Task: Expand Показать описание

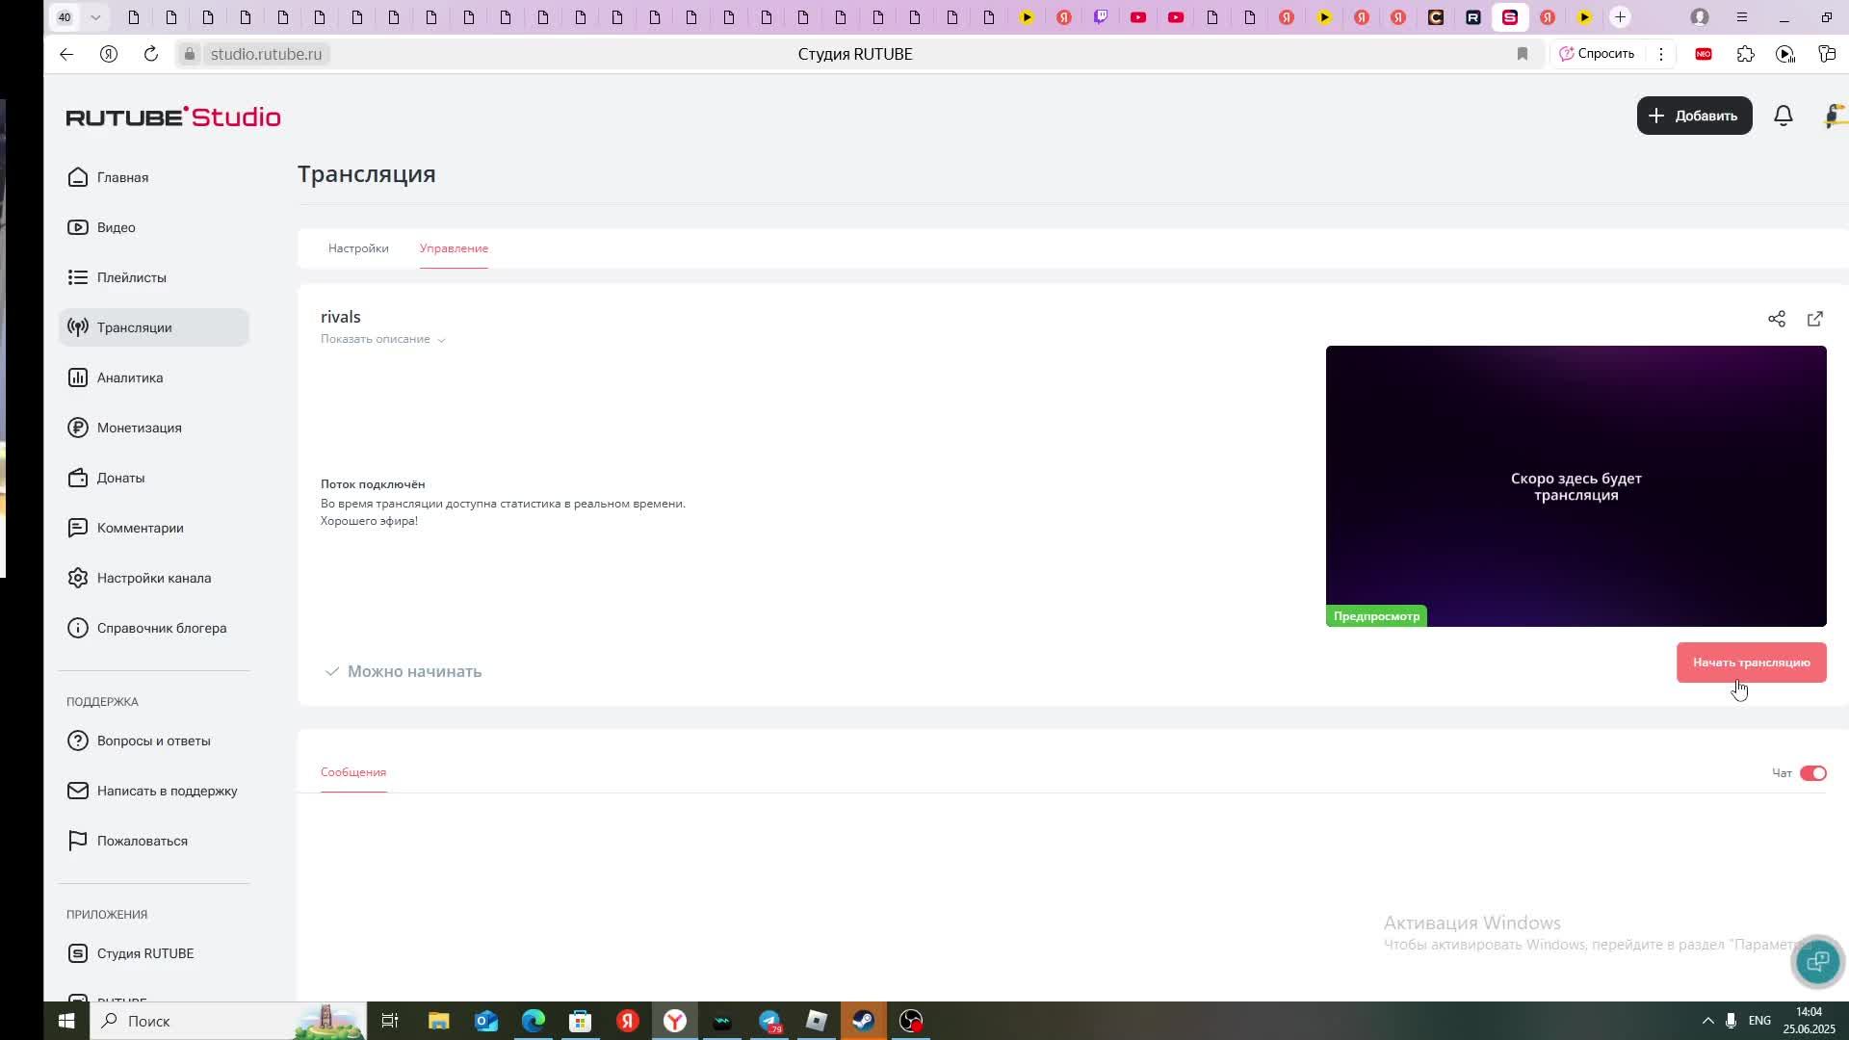Action: [382, 339]
